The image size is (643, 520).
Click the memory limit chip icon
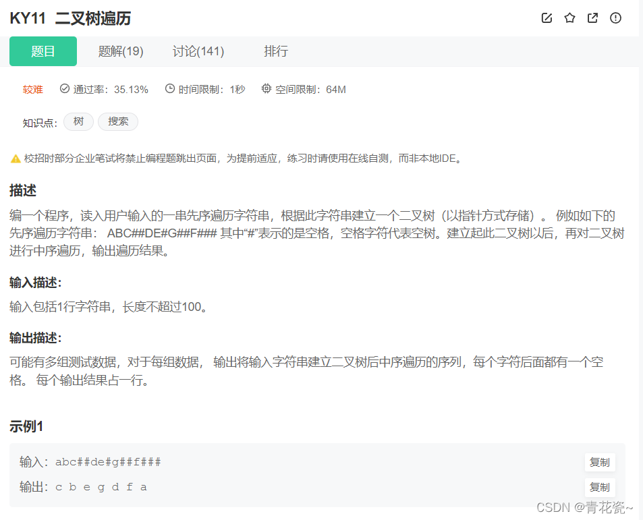(267, 88)
